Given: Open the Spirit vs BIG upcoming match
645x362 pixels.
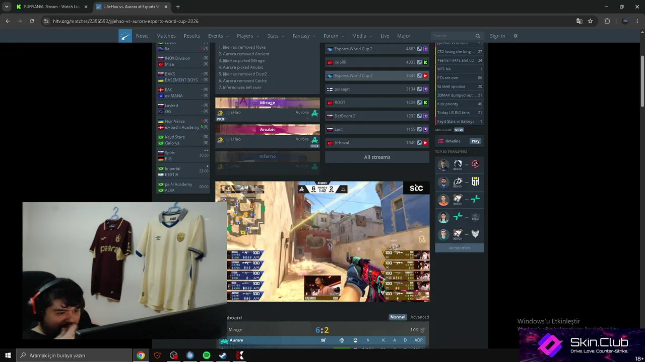Looking at the screenshot, I should (x=183, y=156).
